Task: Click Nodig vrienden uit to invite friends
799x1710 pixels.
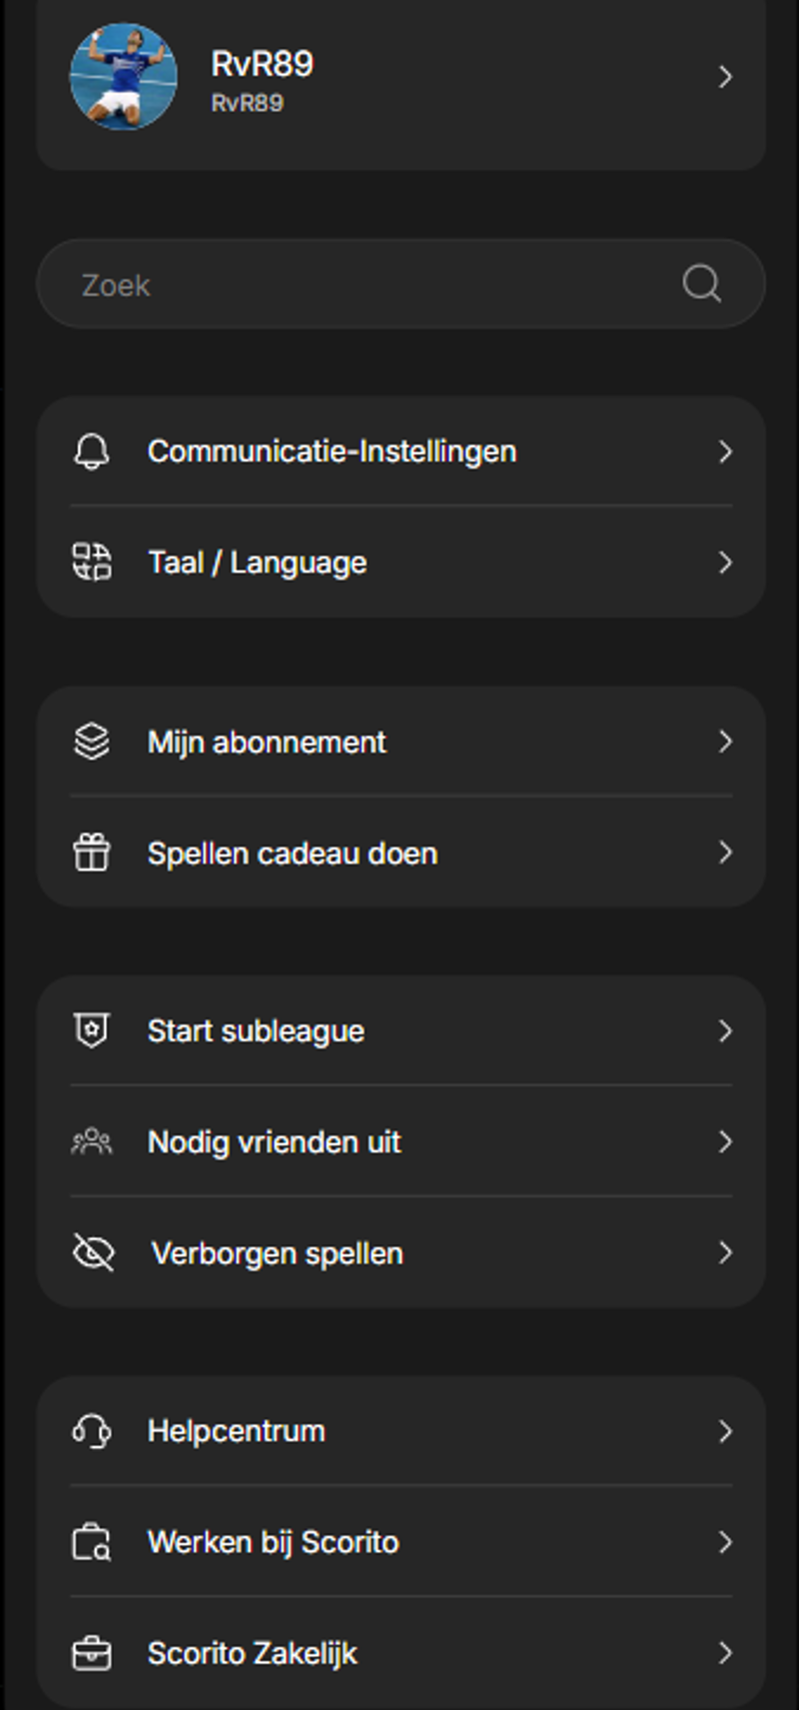Action: [274, 1141]
